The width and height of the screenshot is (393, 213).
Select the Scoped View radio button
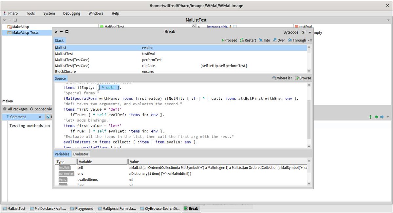coord(32,109)
